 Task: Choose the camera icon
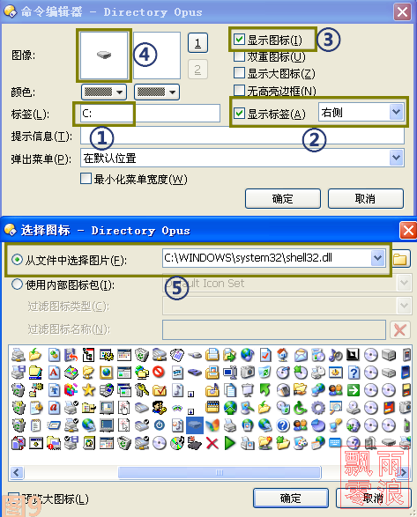(x=248, y=372)
